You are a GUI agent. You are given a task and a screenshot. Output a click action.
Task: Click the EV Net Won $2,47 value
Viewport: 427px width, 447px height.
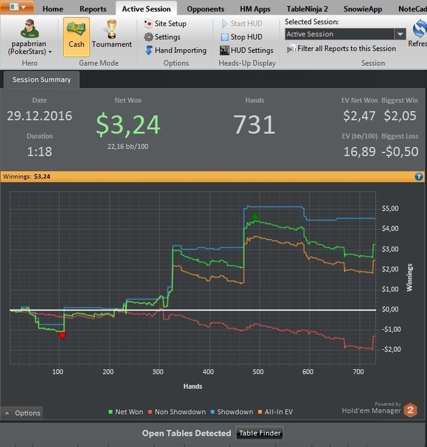point(359,116)
